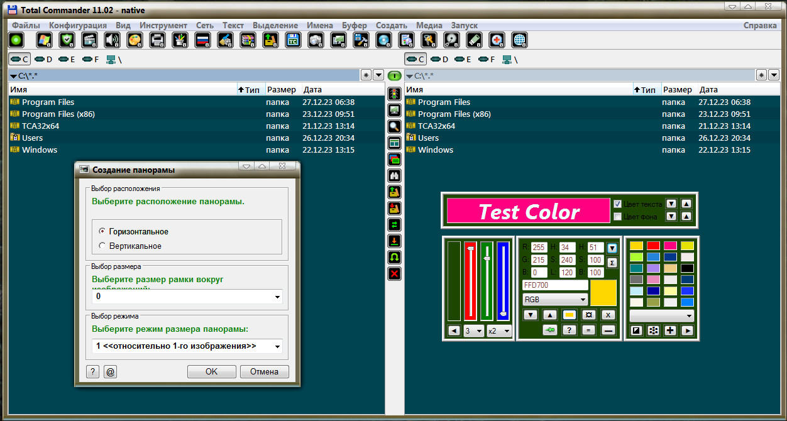787x421 pixels.
Task: Click the Russian flag language icon
Action: coord(202,40)
